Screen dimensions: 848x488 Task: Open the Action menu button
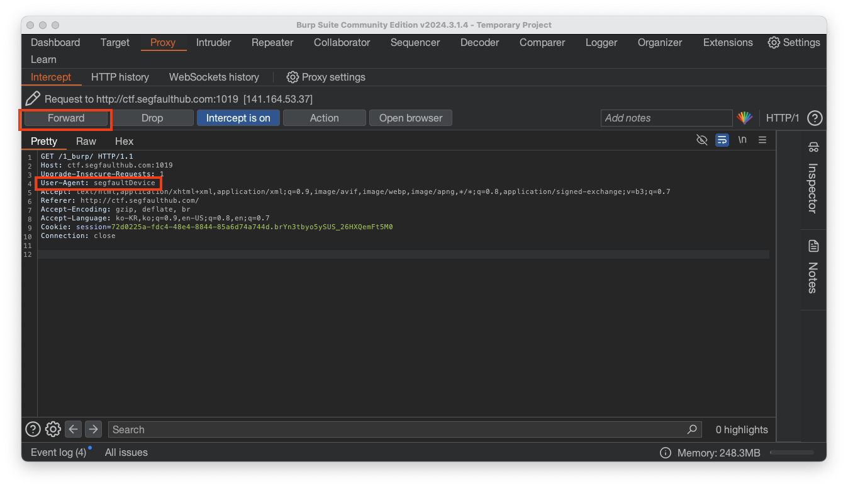click(325, 118)
